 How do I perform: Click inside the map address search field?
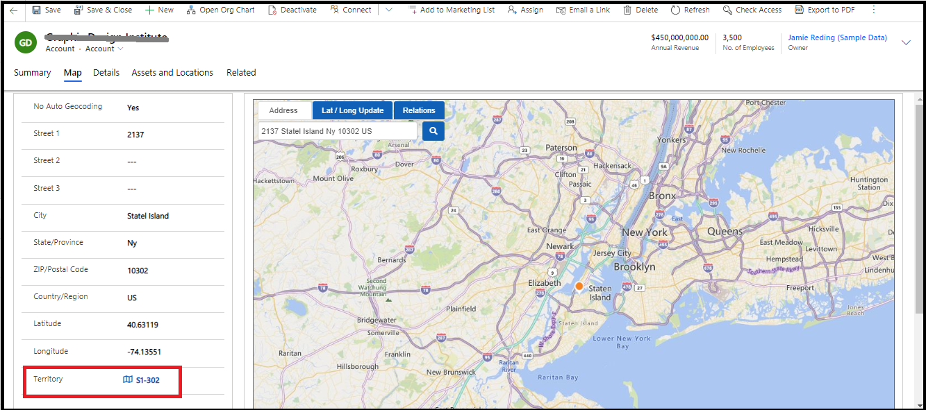(x=337, y=130)
